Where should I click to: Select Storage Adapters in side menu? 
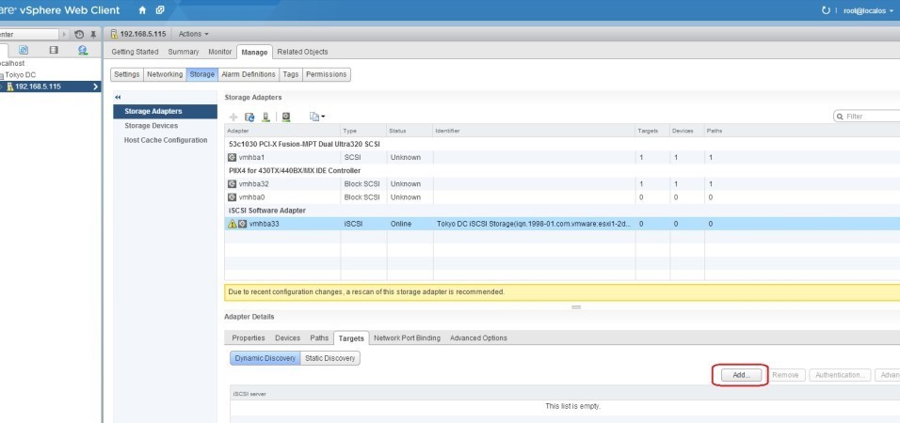[x=166, y=112]
